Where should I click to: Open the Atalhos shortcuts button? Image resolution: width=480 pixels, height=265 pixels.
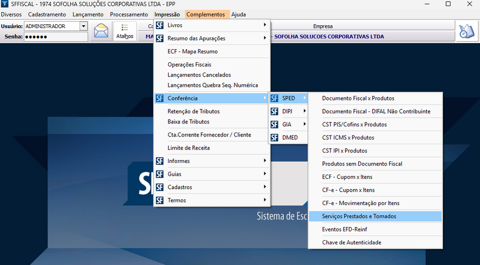[125, 31]
